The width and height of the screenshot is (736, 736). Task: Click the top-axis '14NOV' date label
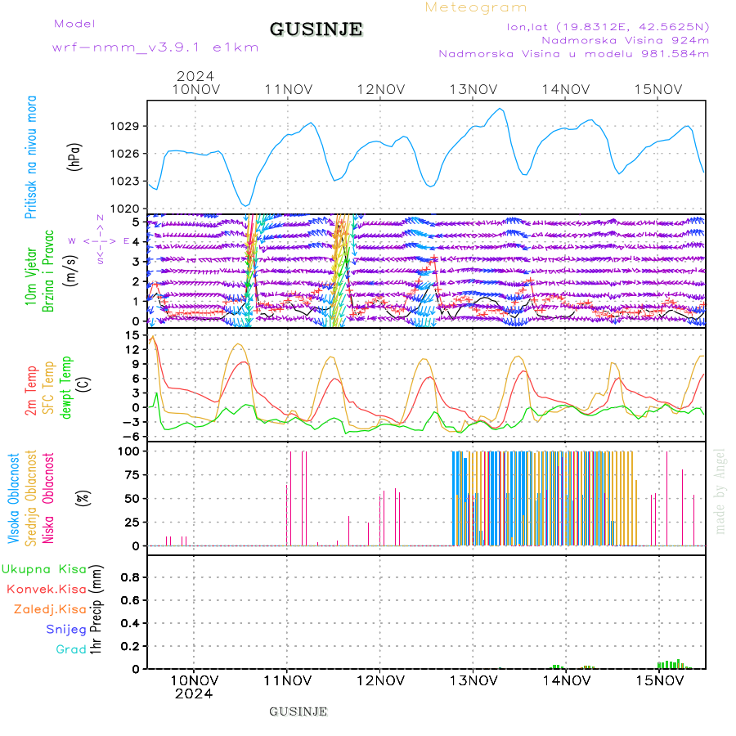pos(566,90)
